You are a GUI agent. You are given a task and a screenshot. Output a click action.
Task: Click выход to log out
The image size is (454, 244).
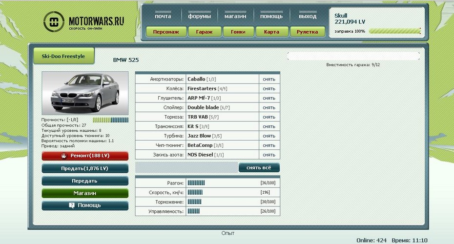pyautogui.click(x=308, y=16)
